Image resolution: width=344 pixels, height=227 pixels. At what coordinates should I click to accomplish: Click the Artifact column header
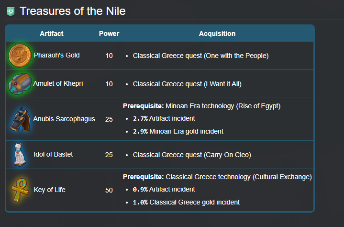click(x=52, y=34)
